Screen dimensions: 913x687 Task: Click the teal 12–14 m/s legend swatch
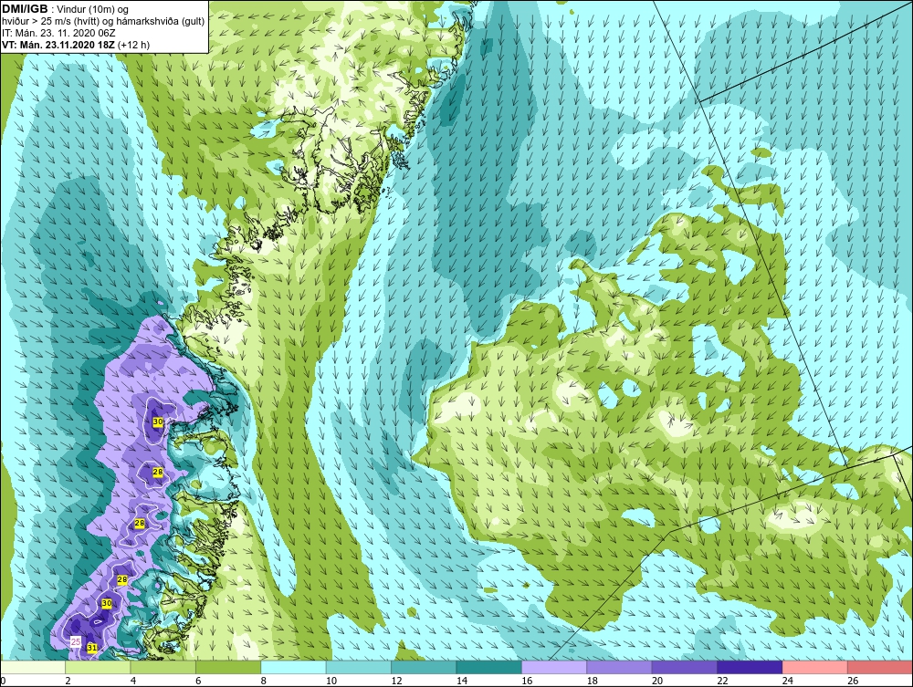coord(425,667)
